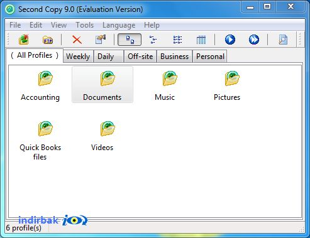Select the Accounting profile icon
This screenshot has height=238, width=310.
coord(45,78)
